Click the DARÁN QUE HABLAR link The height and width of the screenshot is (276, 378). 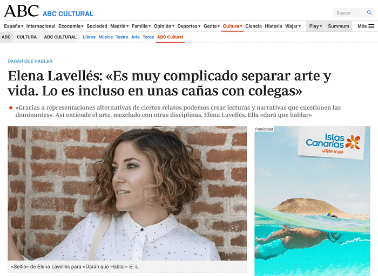pyautogui.click(x=30, y=61)
